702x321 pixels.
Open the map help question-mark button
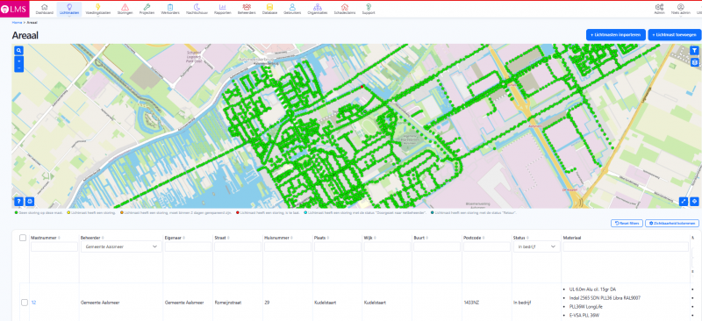point(18,202)
